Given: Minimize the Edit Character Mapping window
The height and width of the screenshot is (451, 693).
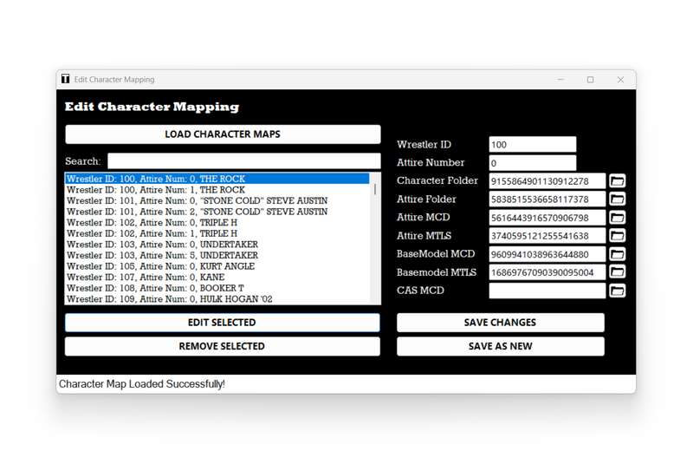Looking at the screenshot, I should [560, 80].
